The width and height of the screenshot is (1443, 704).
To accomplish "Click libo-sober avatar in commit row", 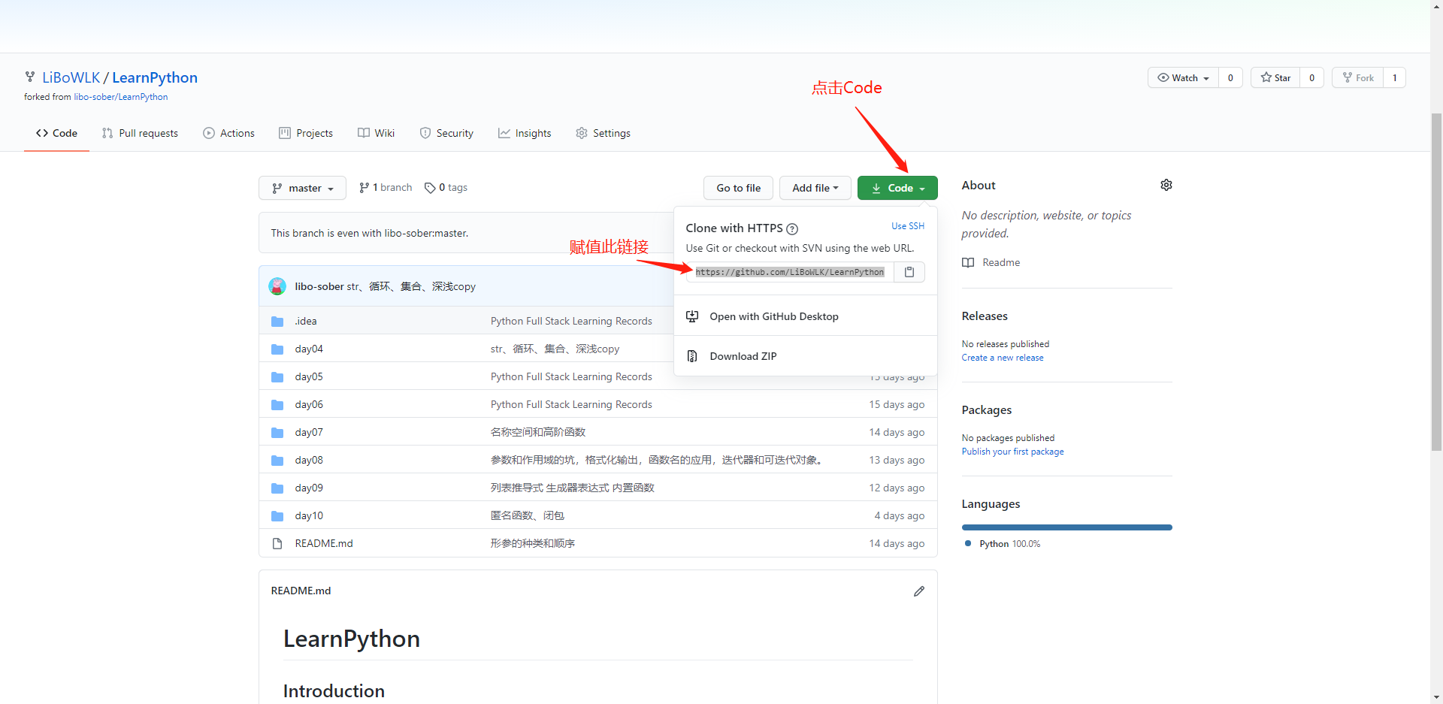I will tap(277, 286).
